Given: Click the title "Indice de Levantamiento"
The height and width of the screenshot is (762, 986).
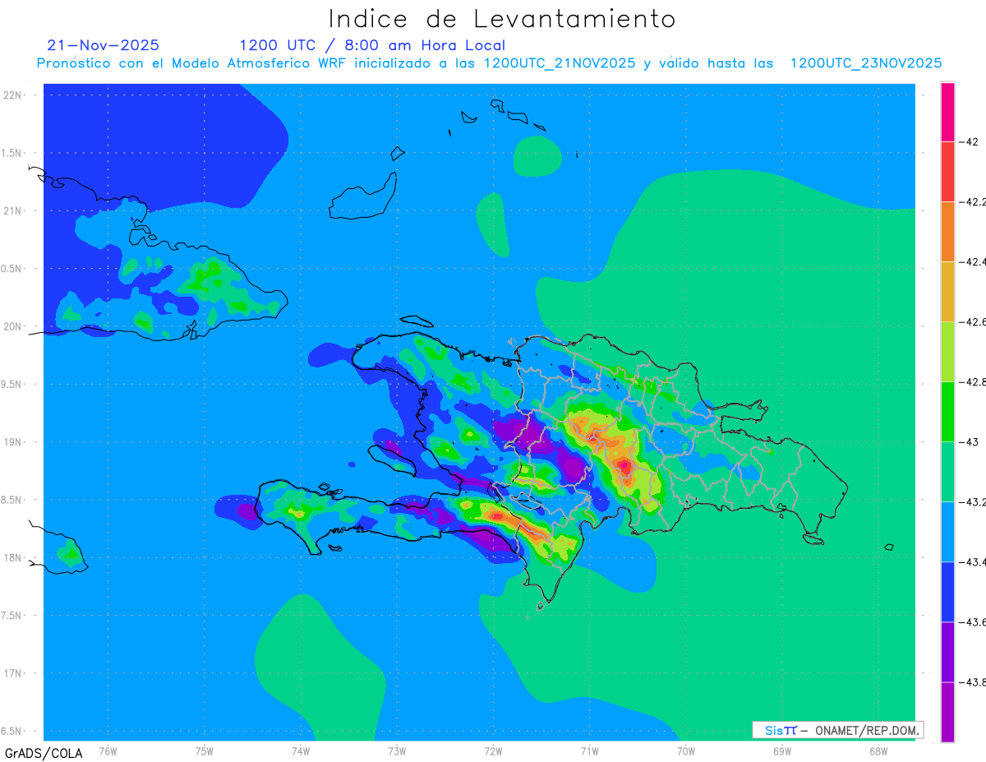Looking at the screenshot, I should (x=502, y=18).
